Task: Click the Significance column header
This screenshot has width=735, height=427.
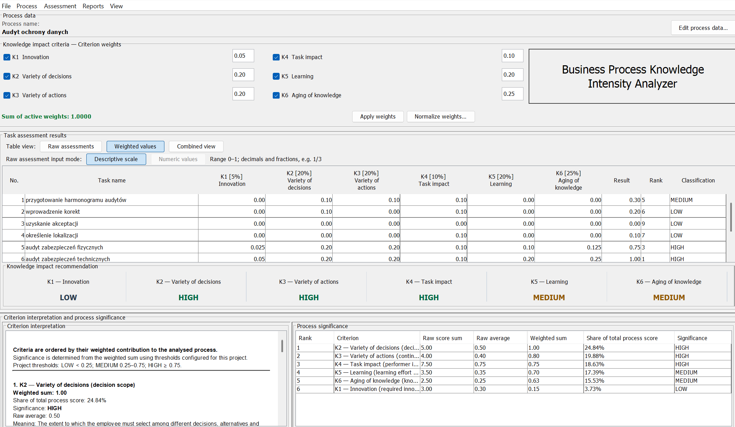Action: (x=703, y=338)
